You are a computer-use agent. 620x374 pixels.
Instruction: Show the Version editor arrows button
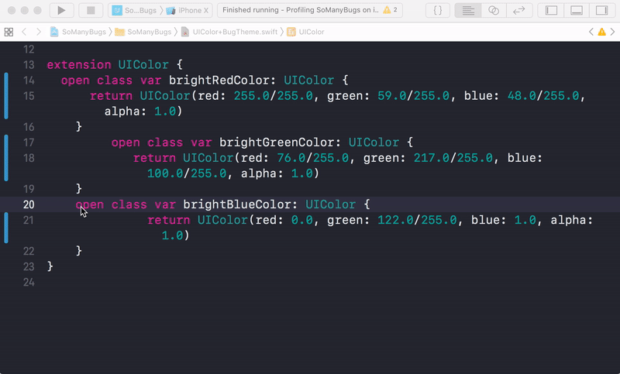pos(519,10)
